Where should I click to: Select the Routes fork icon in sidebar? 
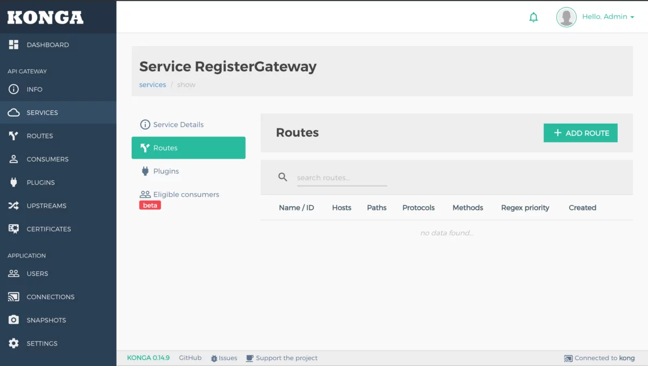pos(14,136)
